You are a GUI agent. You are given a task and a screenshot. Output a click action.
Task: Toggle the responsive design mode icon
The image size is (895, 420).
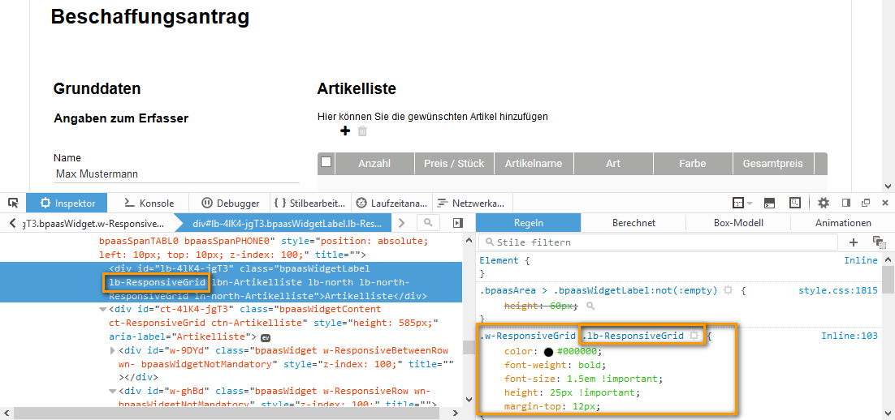pos(794,203)
